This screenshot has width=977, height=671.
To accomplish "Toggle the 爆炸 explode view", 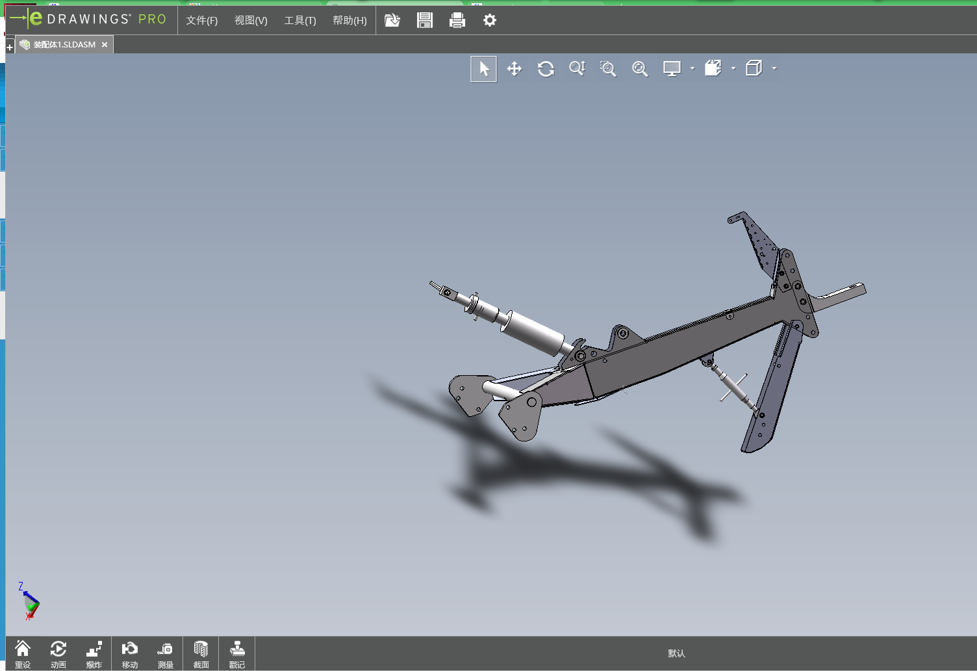I will coord(94,653).
